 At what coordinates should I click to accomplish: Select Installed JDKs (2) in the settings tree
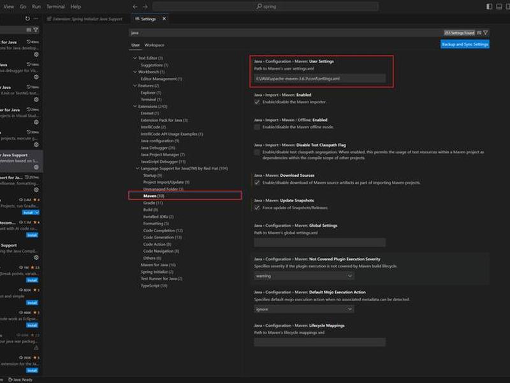click(158, 216)
